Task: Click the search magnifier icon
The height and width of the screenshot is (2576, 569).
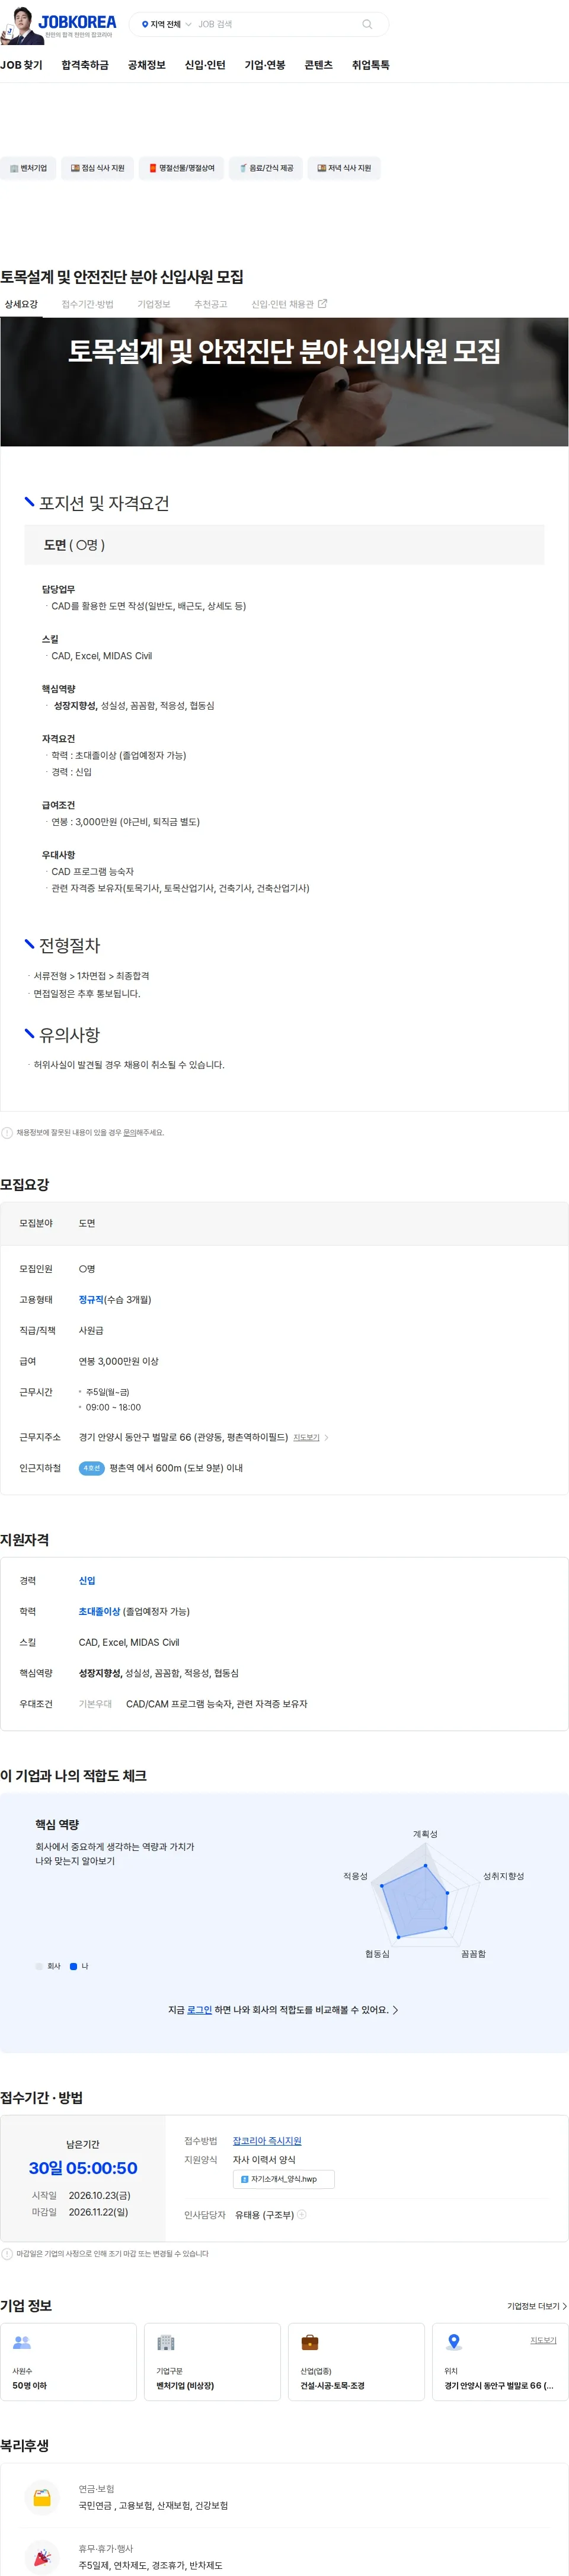Action: coord(367,24)
